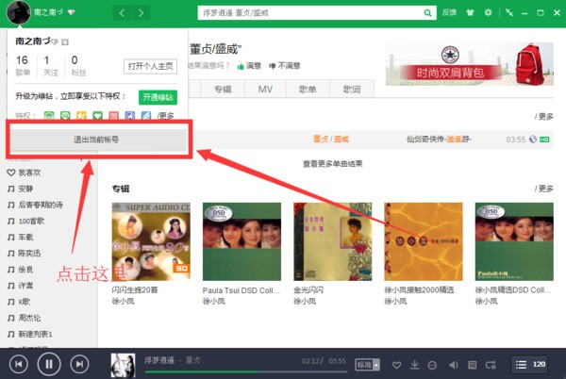The image size is (566, 379).
Task: Click 查看更多单曲结果 link
Action: (x=332, y=164)
